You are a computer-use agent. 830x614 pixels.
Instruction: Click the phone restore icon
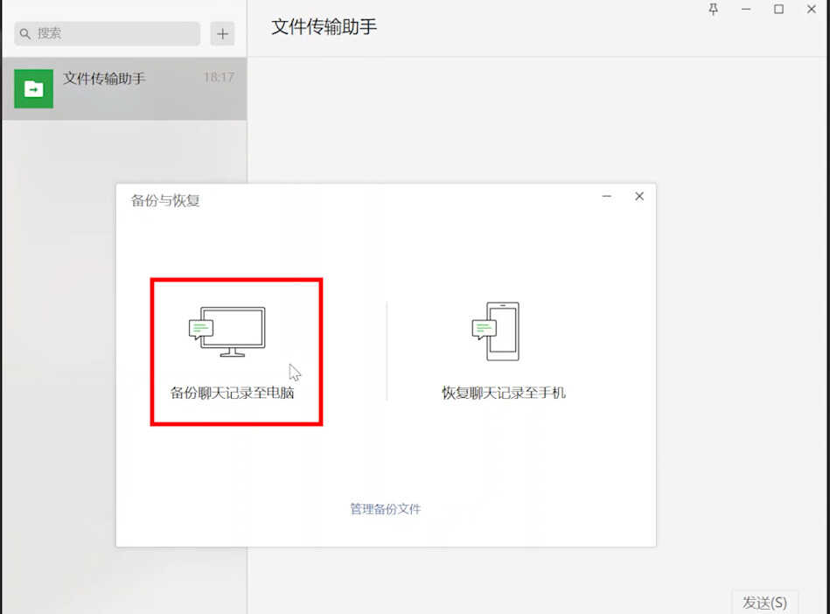point(497,331)
